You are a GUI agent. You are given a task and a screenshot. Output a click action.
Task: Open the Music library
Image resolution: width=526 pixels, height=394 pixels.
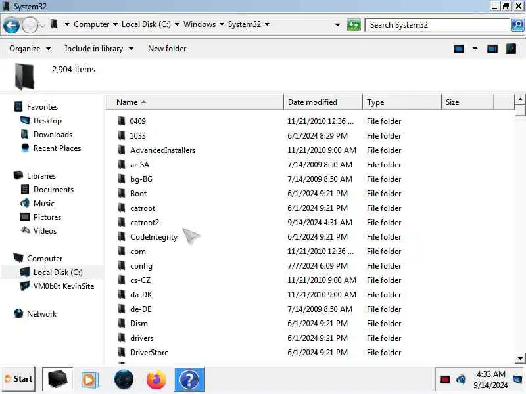tap(43, 204)
